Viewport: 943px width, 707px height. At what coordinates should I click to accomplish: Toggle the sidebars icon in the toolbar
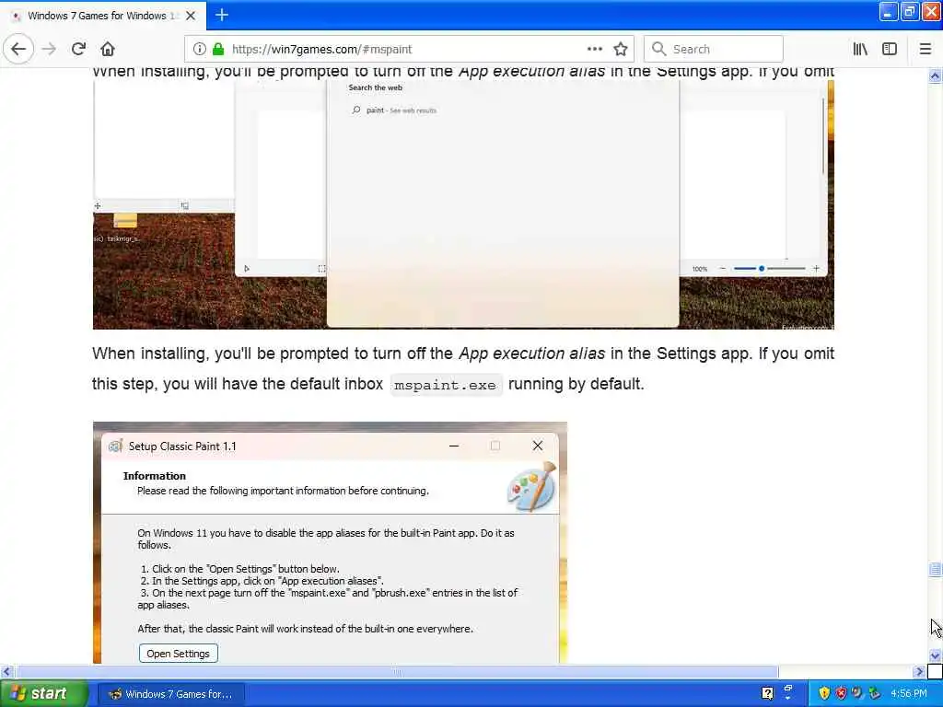pos(890,50)
